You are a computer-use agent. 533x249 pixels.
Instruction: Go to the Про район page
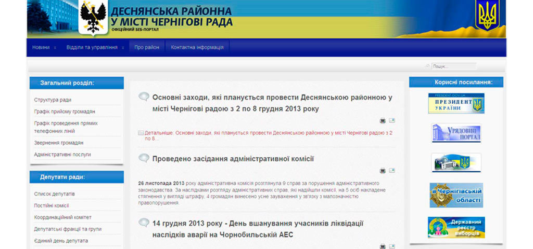pos(146,47)
